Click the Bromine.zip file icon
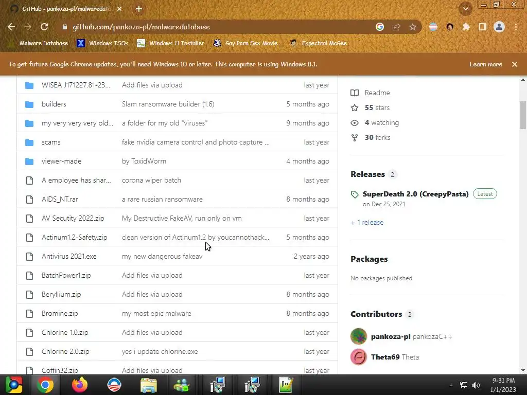The image size is (527, 395). pos(29,314)
